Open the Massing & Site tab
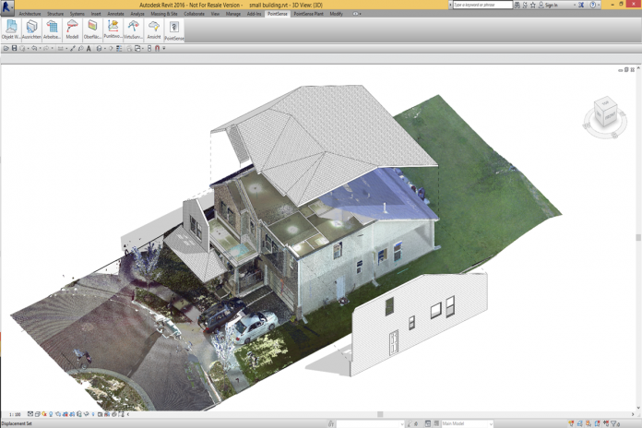This screenshot has width=642, height=428. pyautogui.click(x=165, y=14)
